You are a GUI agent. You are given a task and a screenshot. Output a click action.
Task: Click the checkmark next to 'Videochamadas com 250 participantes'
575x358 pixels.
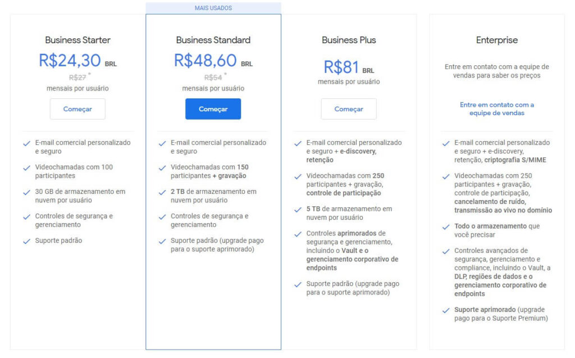298,175
